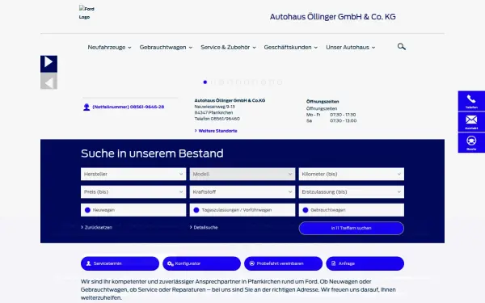
Task: Click the Autohaus Öllinger GmbH & Co. KG title
Action: (333, 17)
